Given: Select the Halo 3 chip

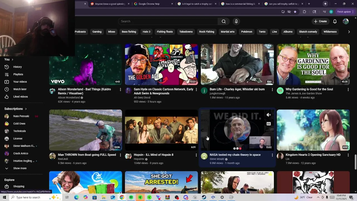Looking at the screenshot, I should [x=146, y=32].
